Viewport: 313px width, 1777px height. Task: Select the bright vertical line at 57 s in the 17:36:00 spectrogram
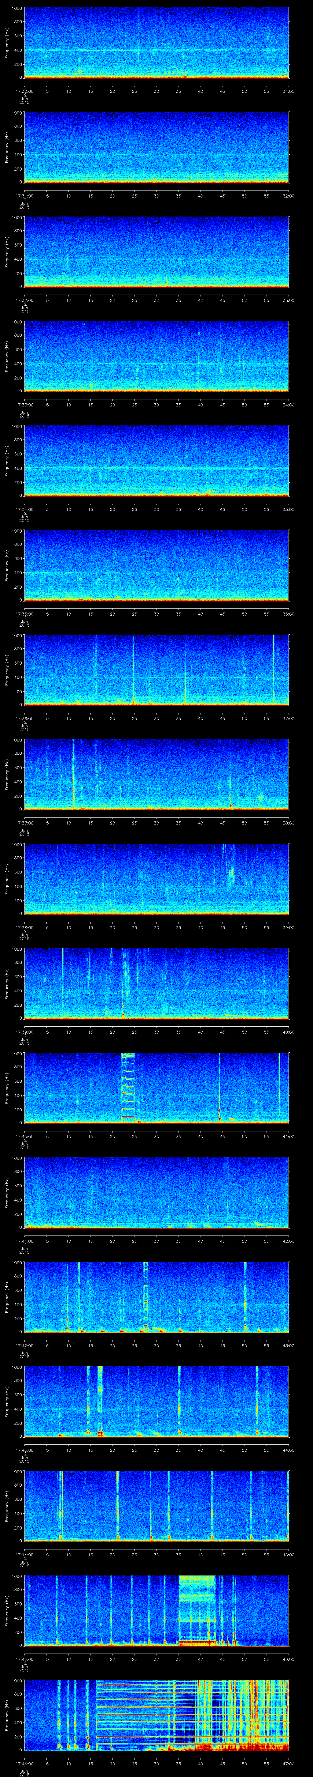274,669
